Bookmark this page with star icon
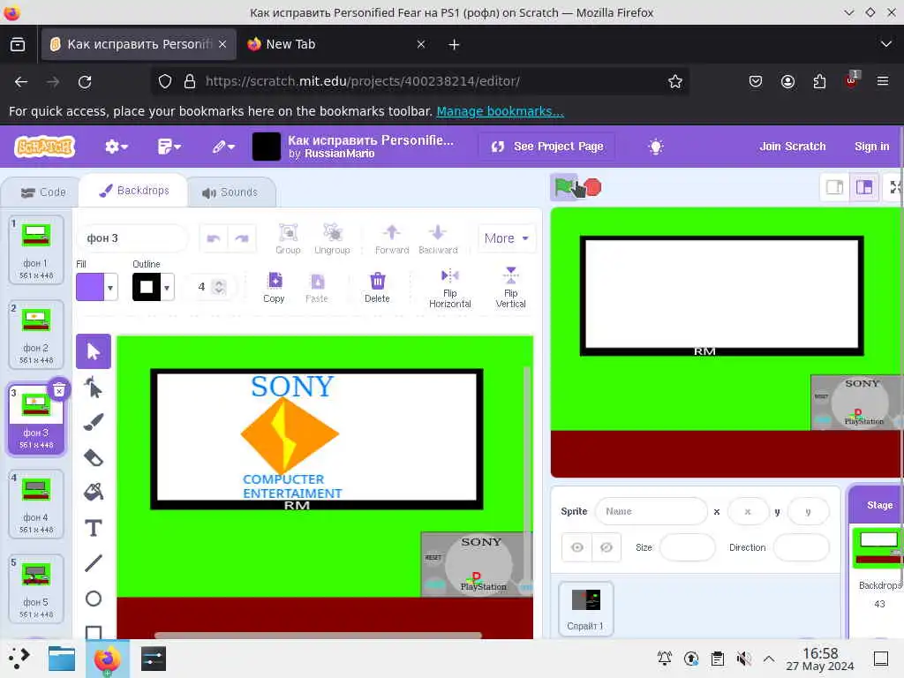Viewport: 904px width, 678px height. pos(675,81)
